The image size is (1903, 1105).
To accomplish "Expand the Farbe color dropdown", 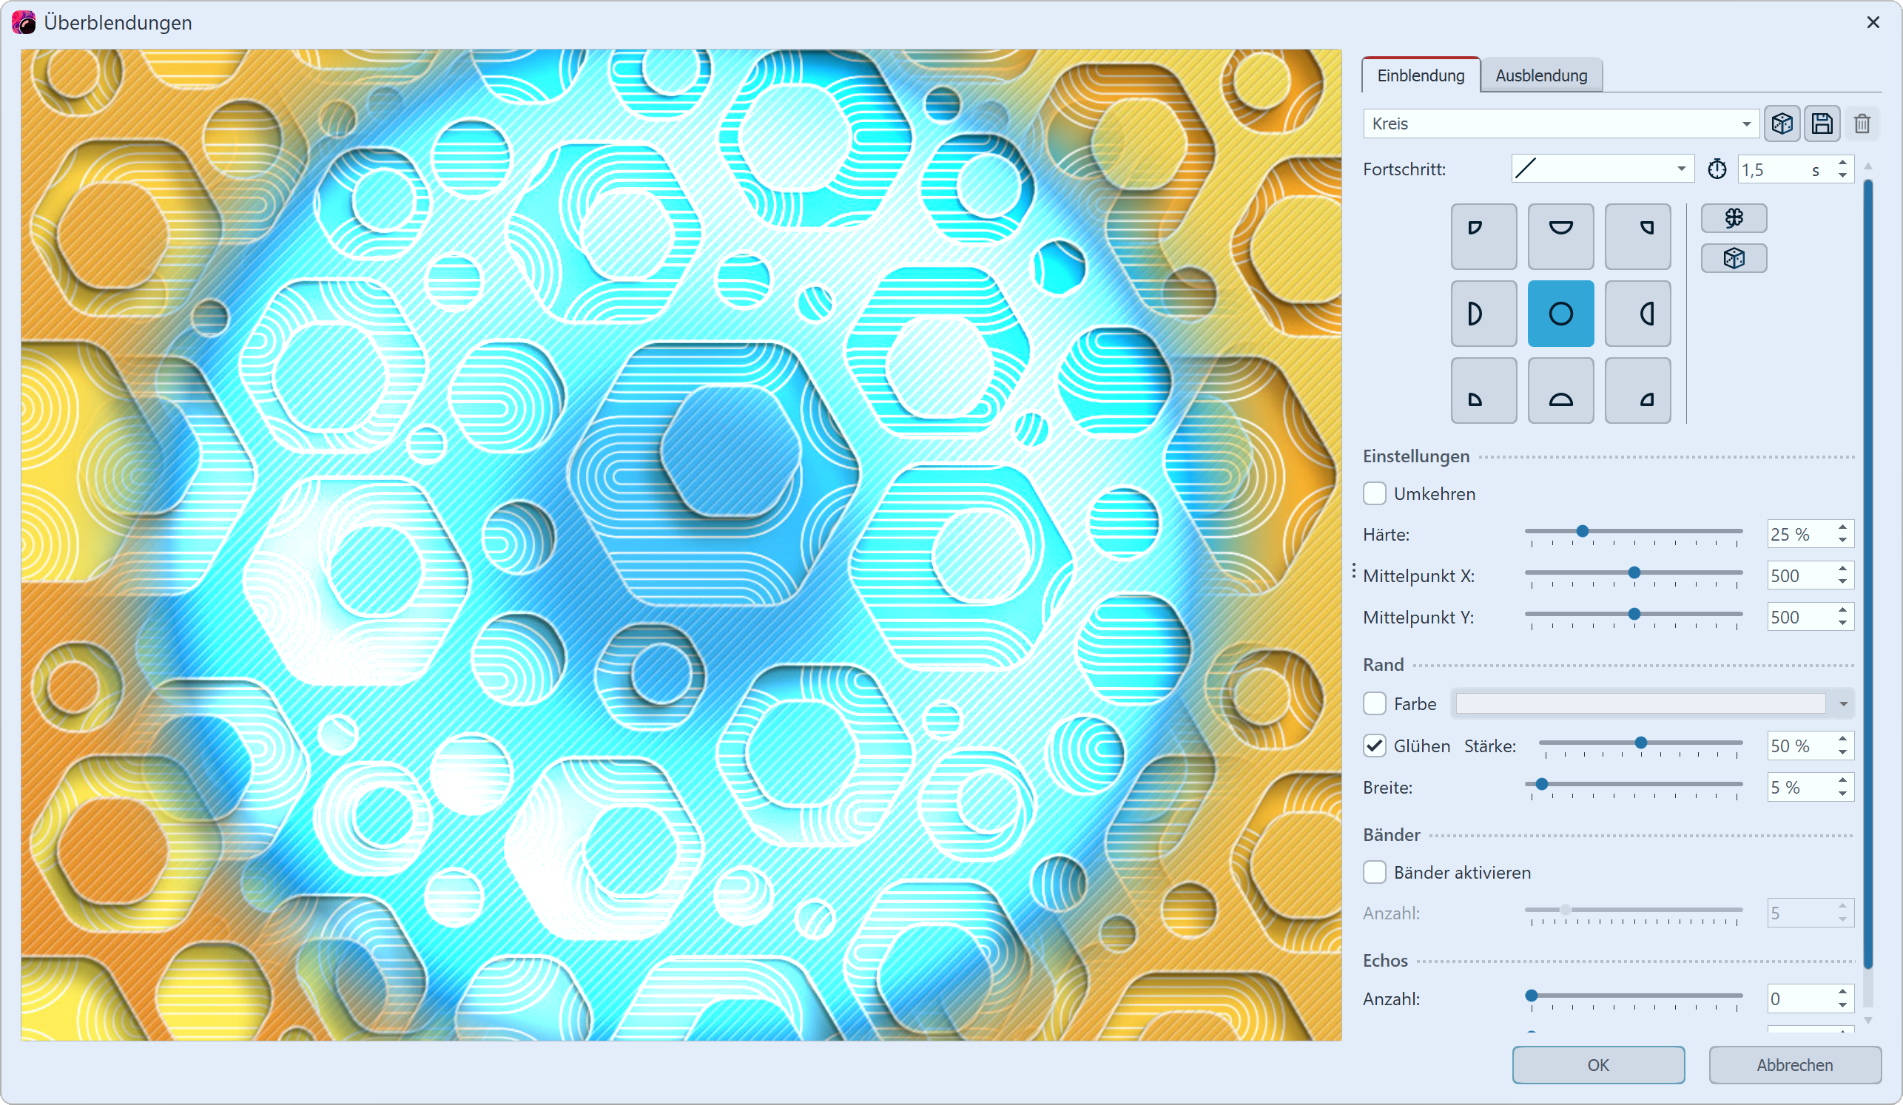I will pos(1842,703).
